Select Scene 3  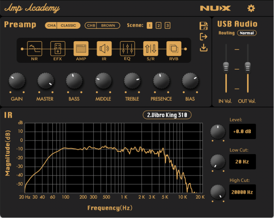click(168, 26)
